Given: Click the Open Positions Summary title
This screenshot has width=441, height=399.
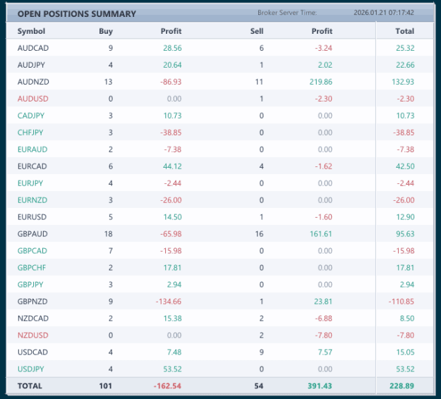Looking at the screenshot, I should pyautogui.click(x=77, y=14).
